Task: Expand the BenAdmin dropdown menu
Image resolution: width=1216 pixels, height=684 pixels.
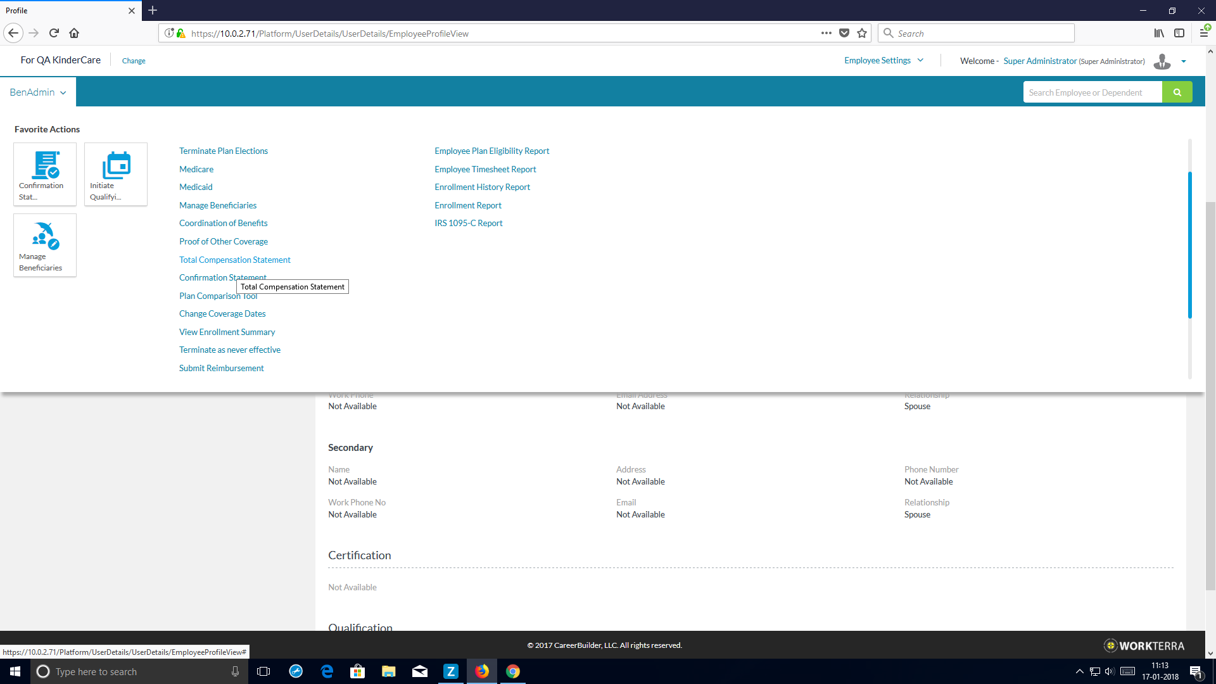Action: 38,92
